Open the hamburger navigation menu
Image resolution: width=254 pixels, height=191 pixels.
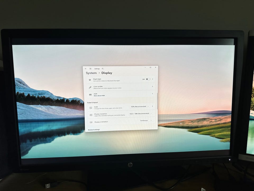click(x=90, y=69)
